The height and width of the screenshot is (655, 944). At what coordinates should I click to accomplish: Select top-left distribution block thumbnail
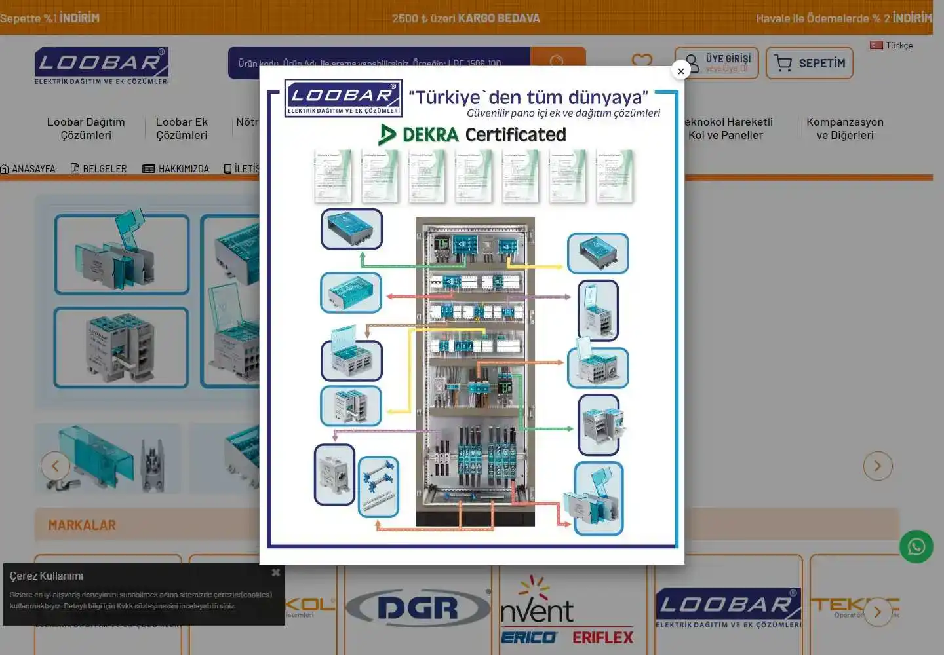coord(122,254)
